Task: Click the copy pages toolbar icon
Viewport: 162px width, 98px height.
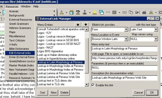Action: click(x=131, y=12)
